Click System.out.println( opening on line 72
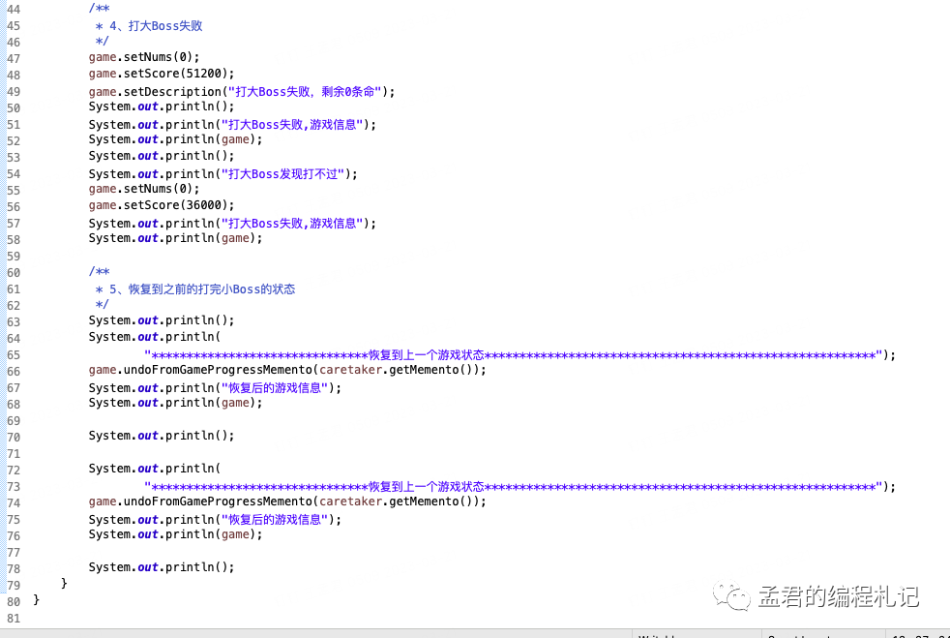 (x=155, y=469)
